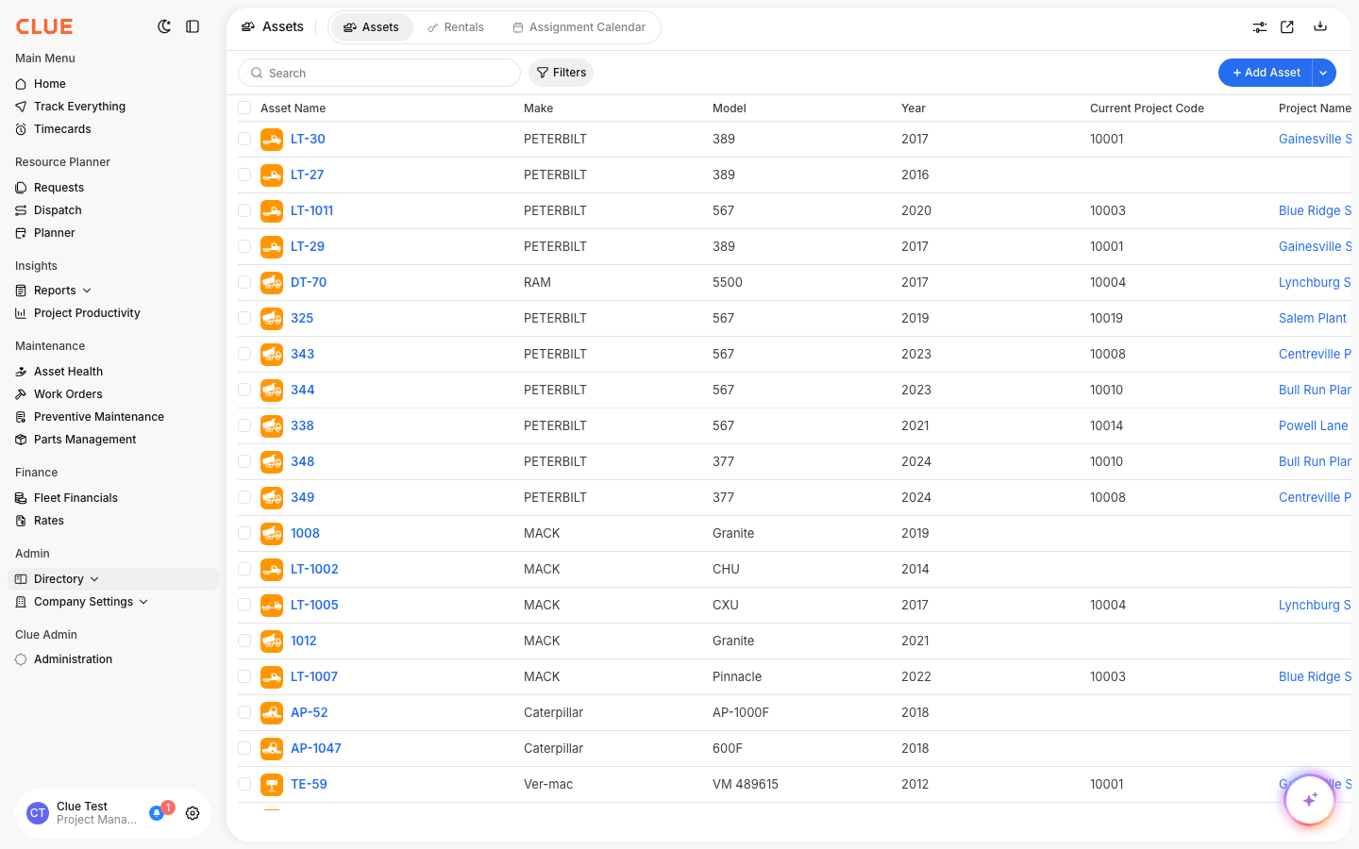The height and width of the screenshot is (849, 1359).
Task: Check the DT-70 row checkbox
Action: [x=244, y=282]
